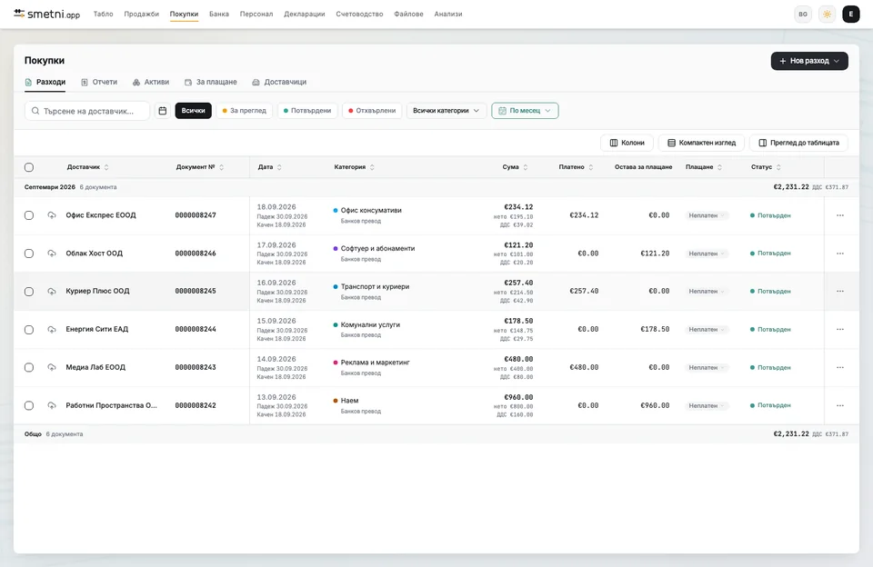Click upload icon for Енергия Сити ЕАД
Viewport: 873px width, 567px height.
tap(52, 330)
